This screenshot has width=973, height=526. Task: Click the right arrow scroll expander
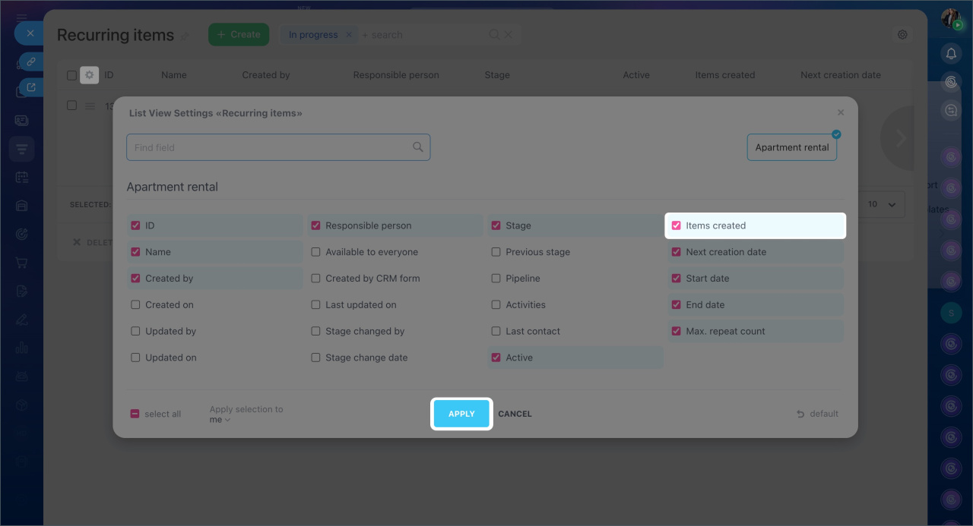pyautogui.click(x=901, y=138)
